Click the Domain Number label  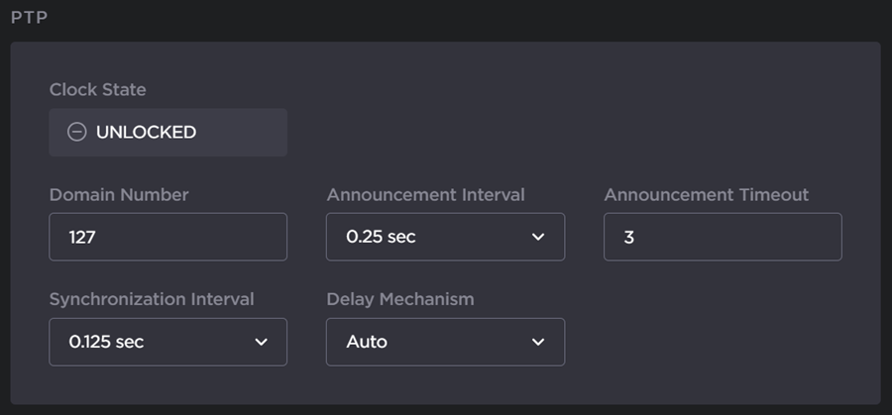(119, 195)
